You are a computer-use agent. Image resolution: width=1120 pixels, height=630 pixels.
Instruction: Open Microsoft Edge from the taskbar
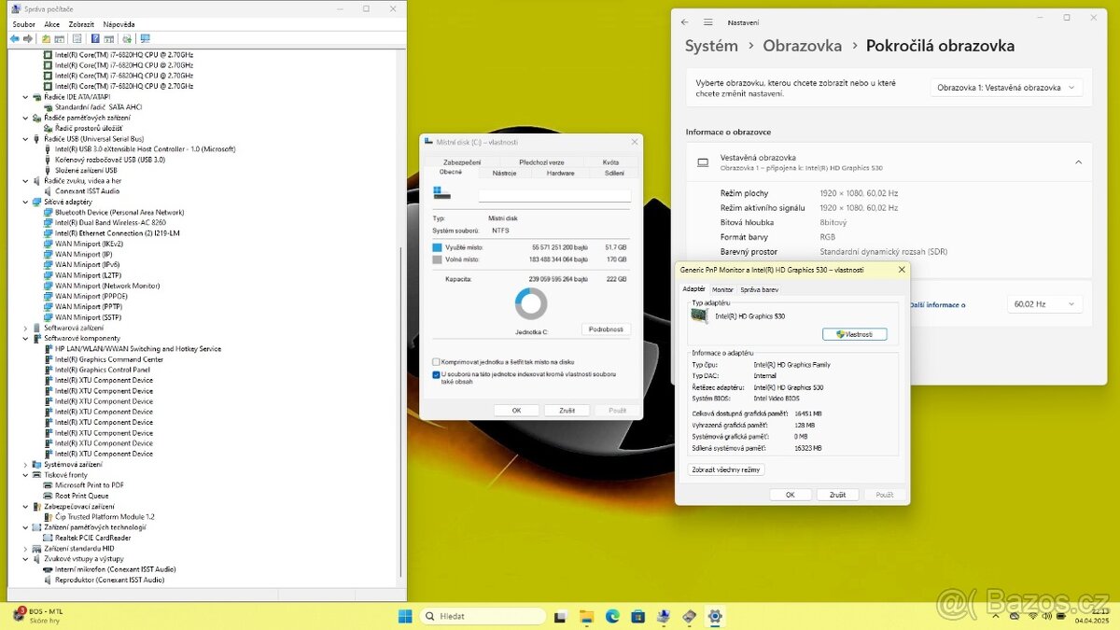tap(612, 616)
